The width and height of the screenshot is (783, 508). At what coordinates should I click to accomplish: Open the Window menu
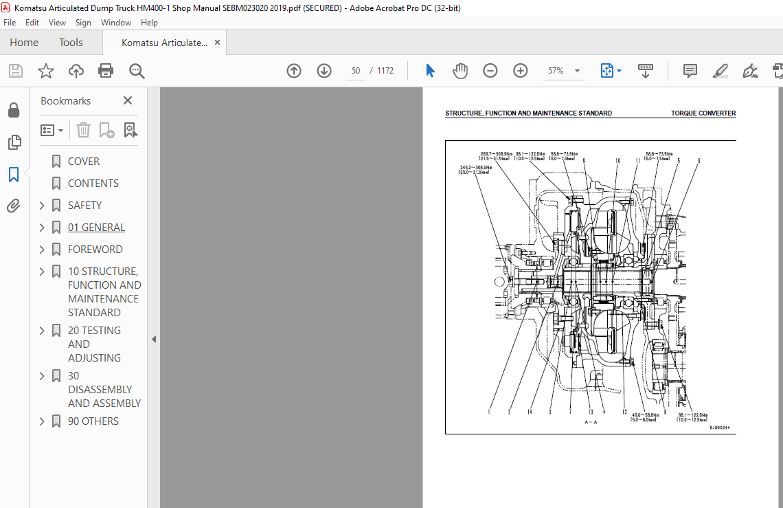(x=116, y=23)
